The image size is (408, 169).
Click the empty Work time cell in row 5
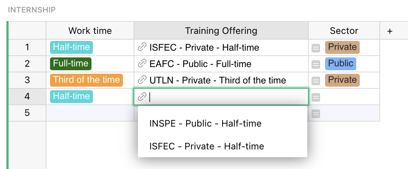coord(90,113)
